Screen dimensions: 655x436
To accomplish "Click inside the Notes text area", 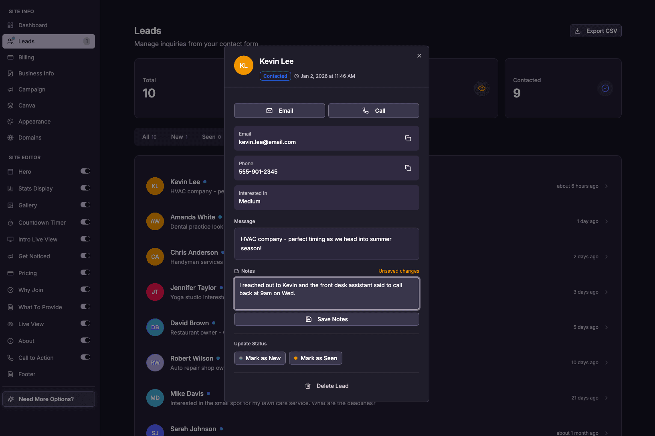I will (326, 293).
